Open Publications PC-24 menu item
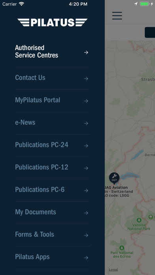This screenshot has height=275, width=155. click(52, 145)
